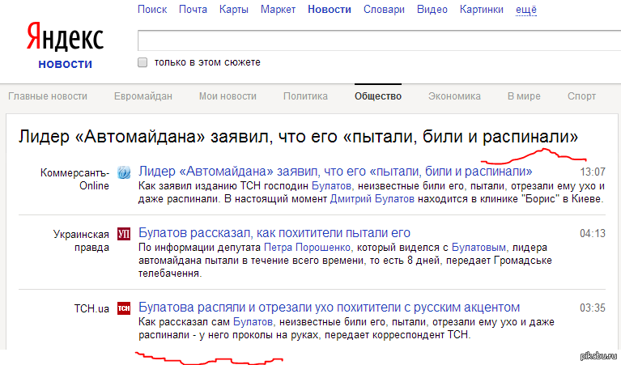Open 'Булатов рассказал, как похитители пытали его'

pos(274,233)
